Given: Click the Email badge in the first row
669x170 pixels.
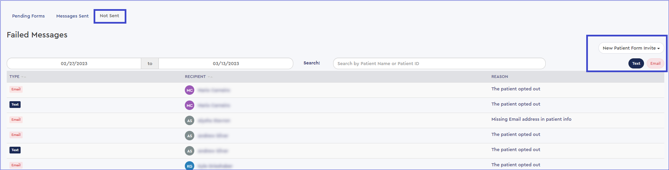Looking at the screenshot, I should coord(16,89).
